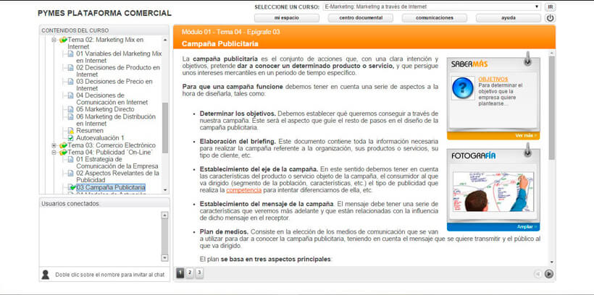Viewport: 594px width, 295px height.
Task: Click the lesson content scrollbar thumb
Action: coord(551,108)
